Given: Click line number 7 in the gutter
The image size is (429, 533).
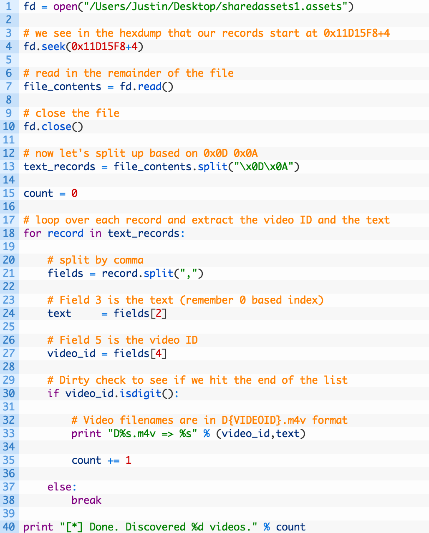Looking at the screenshot, I should [9, 86].
